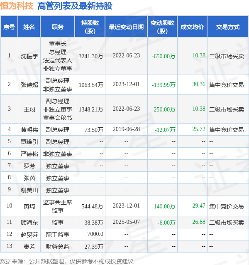Select the name 张茵
Viewport: 249px width, 265px height.
29,178
